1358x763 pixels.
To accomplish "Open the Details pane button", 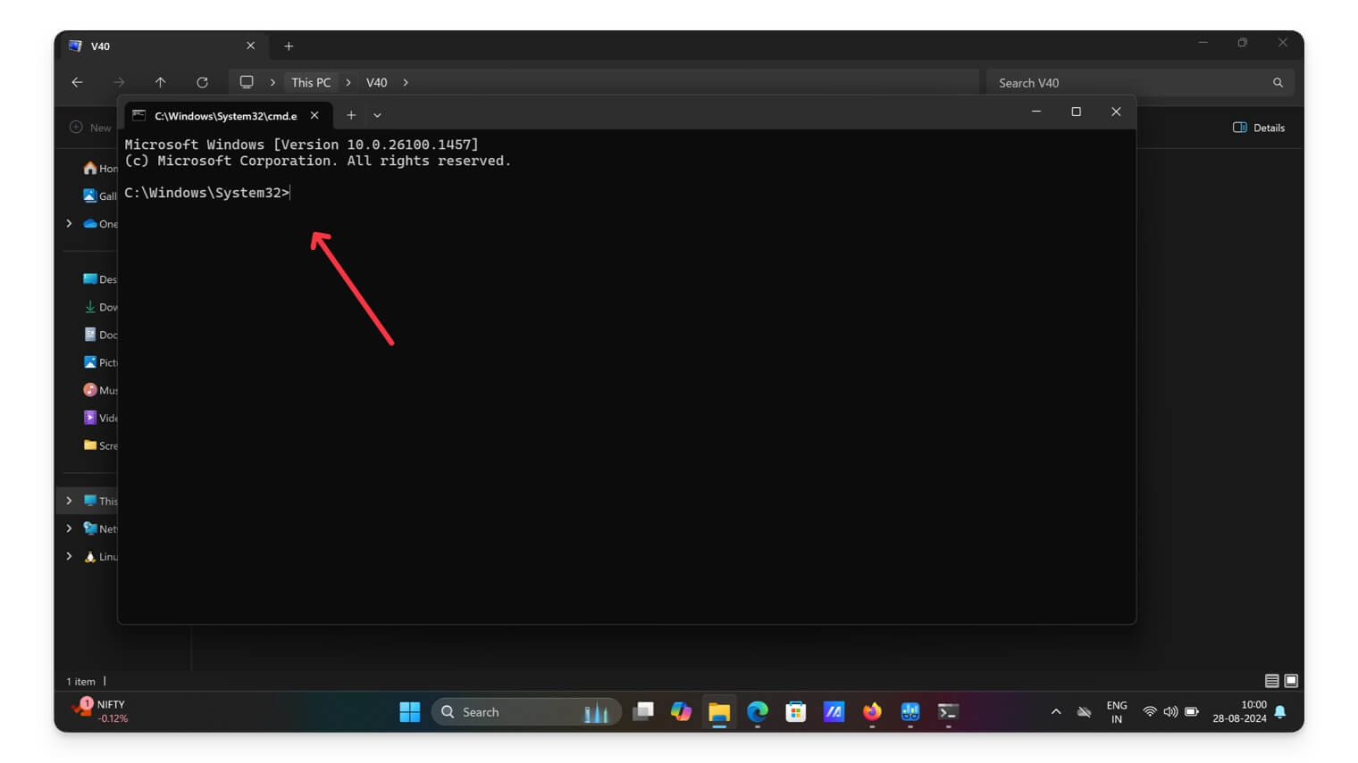I will pyautogui.click(x=1259, y=128).
